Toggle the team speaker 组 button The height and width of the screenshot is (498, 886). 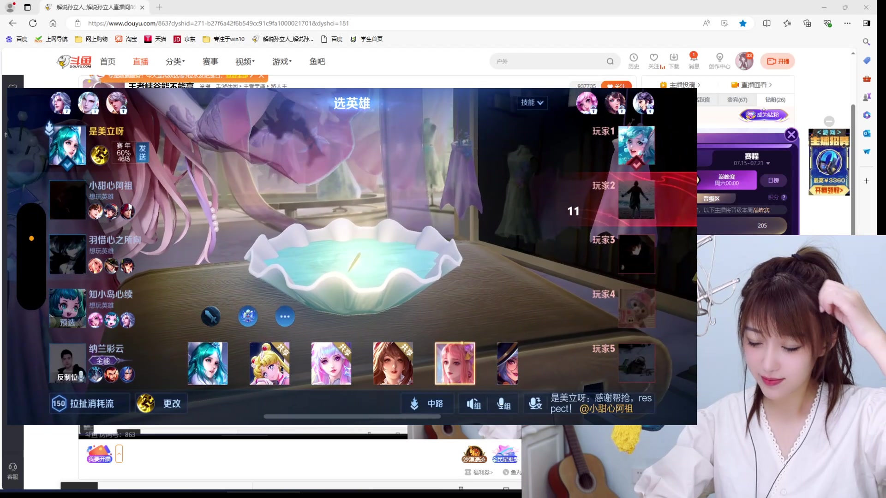pos(473,404)
